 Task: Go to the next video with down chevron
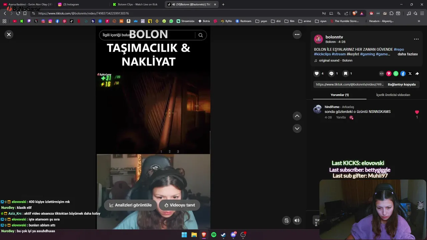click(x=297, y=128)
